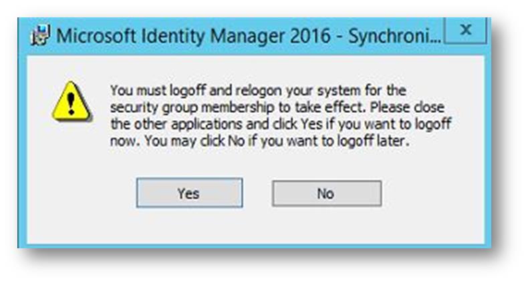The width and height of the screenshot is (526, 283).
Task: Click the first message line about logoff and relogon
Action: point(258,90)
